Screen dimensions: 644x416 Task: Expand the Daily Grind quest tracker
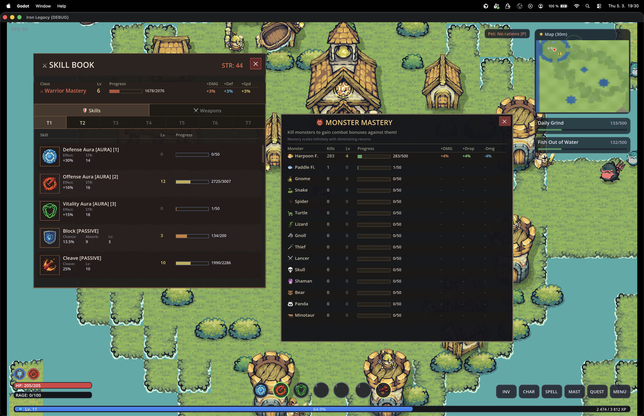582,124
